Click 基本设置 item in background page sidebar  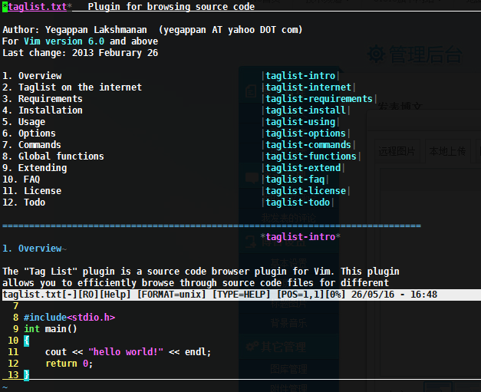[x=288, y=263]
